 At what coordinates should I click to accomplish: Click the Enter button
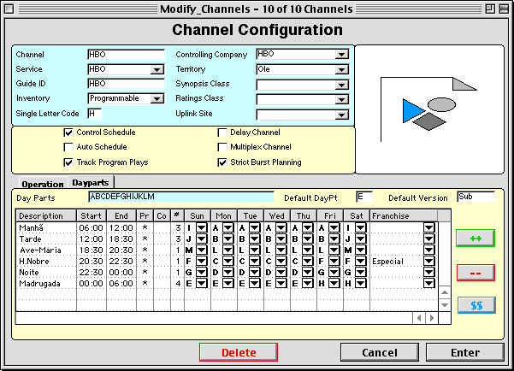(465, 353)
